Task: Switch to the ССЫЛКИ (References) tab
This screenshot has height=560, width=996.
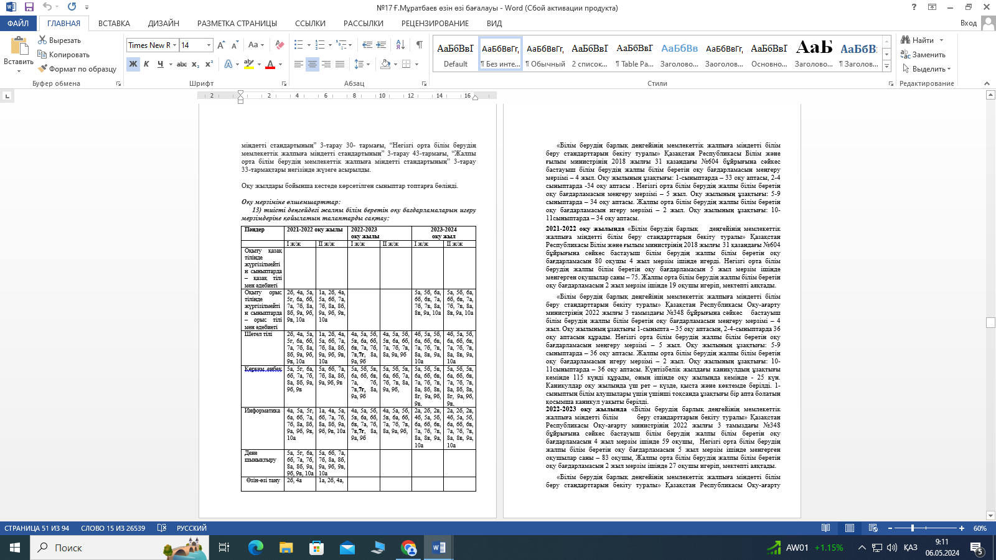Action: tap(310, 24)
